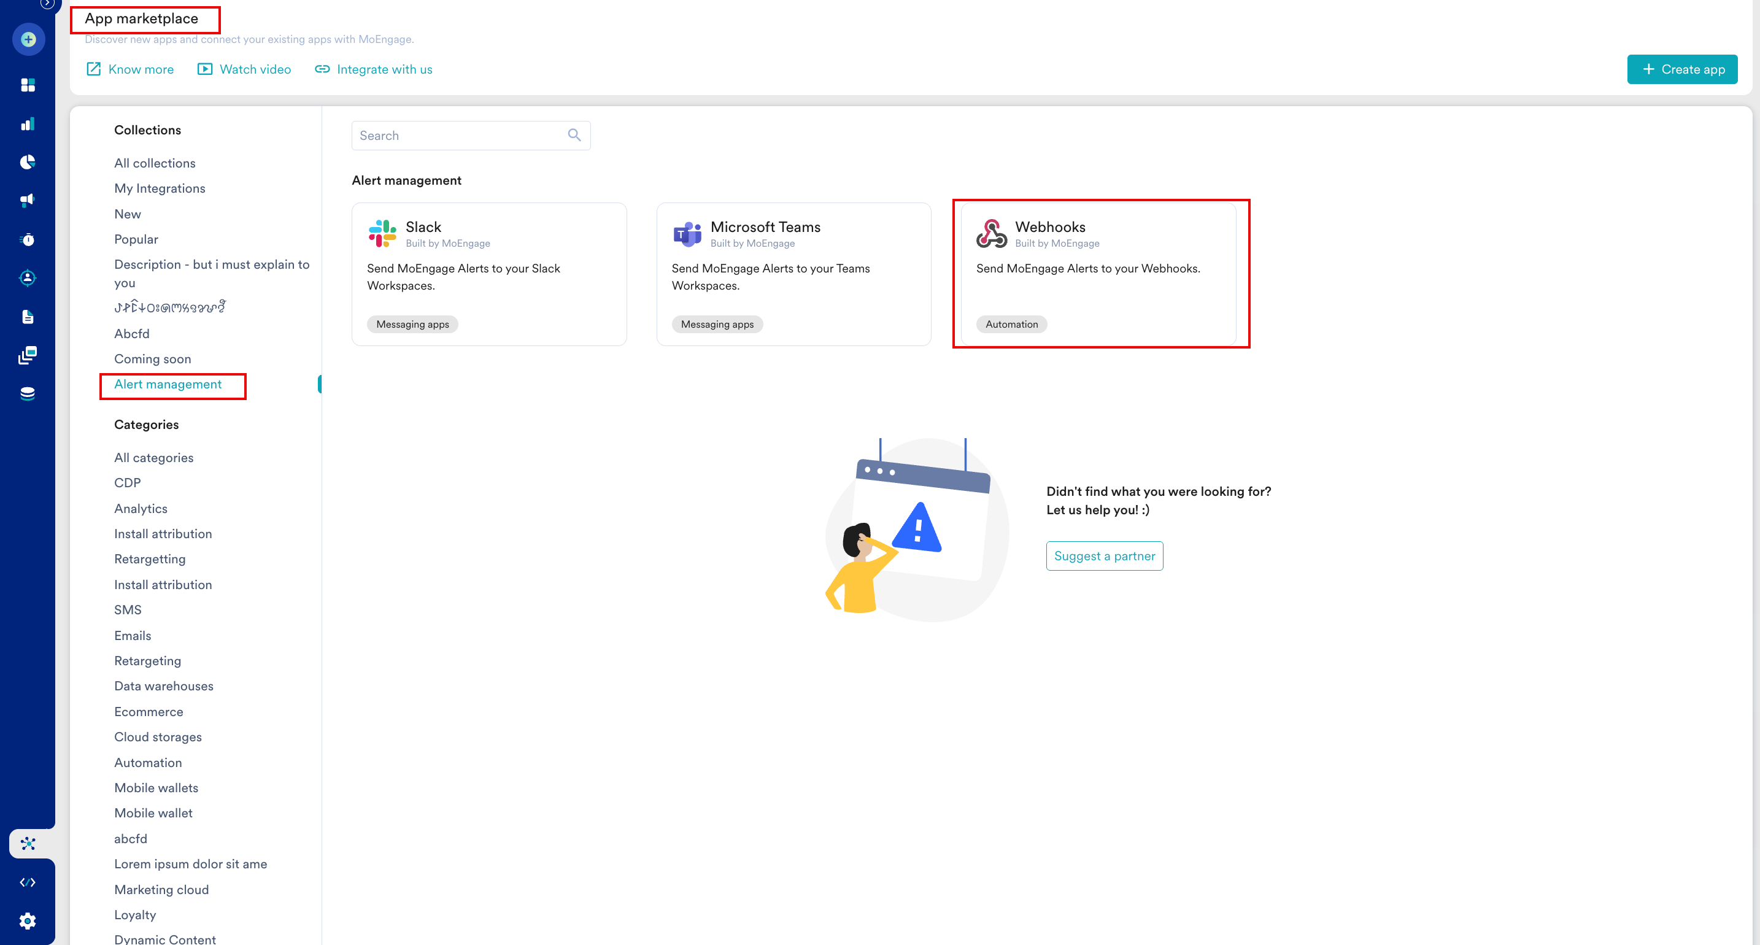The image size is (1760, 945).
Task: Open the Slack app card
Action: click(488, 273)
